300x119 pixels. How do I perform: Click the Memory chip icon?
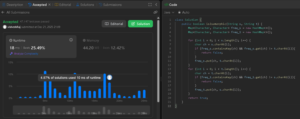pyautogui.click(x=84, y=40)
